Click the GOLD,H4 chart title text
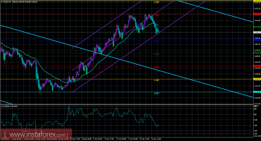This screenshot has width=261, height=141. point(7,2)
